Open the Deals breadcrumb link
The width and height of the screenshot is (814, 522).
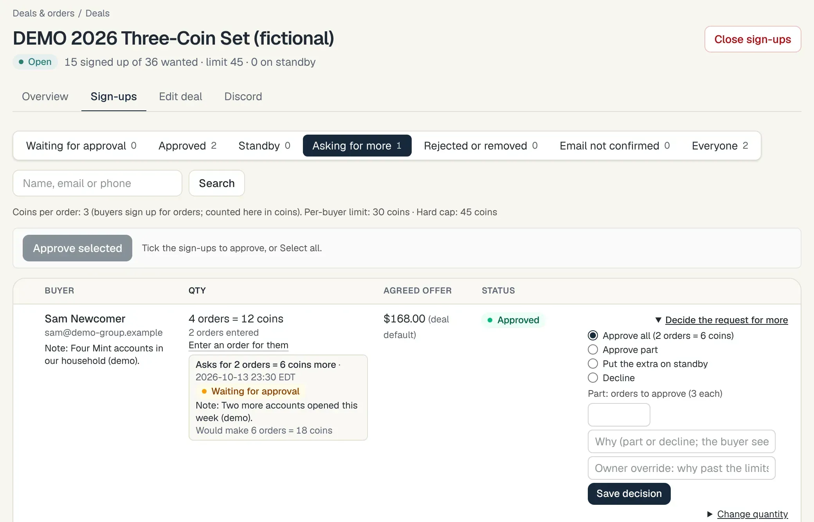(x=97, y=13)
